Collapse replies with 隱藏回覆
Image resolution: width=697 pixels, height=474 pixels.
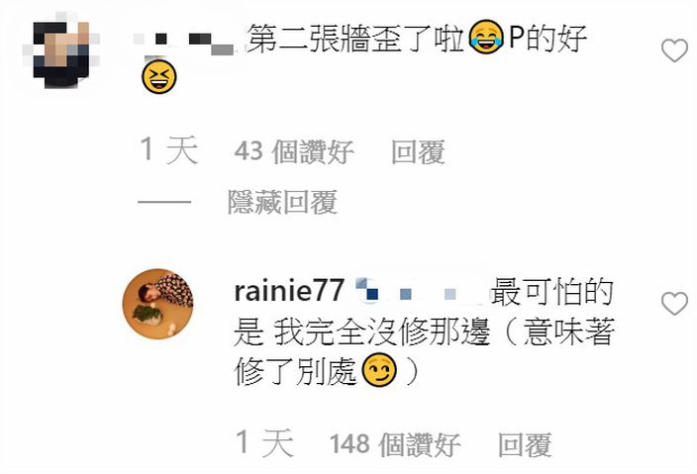point(282,202)
